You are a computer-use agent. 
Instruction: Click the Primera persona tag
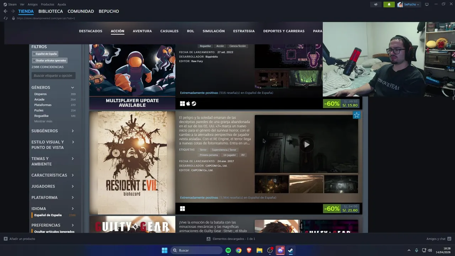[209, 155]
